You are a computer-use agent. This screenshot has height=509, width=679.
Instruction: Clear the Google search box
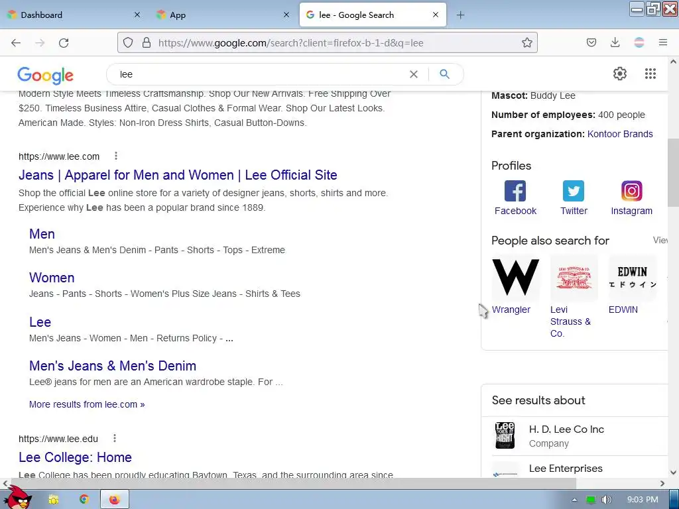coord(414,74)
